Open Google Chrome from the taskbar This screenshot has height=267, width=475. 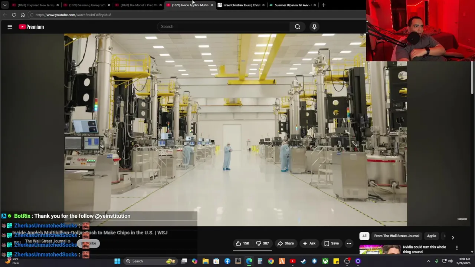[x=271, y=261]
